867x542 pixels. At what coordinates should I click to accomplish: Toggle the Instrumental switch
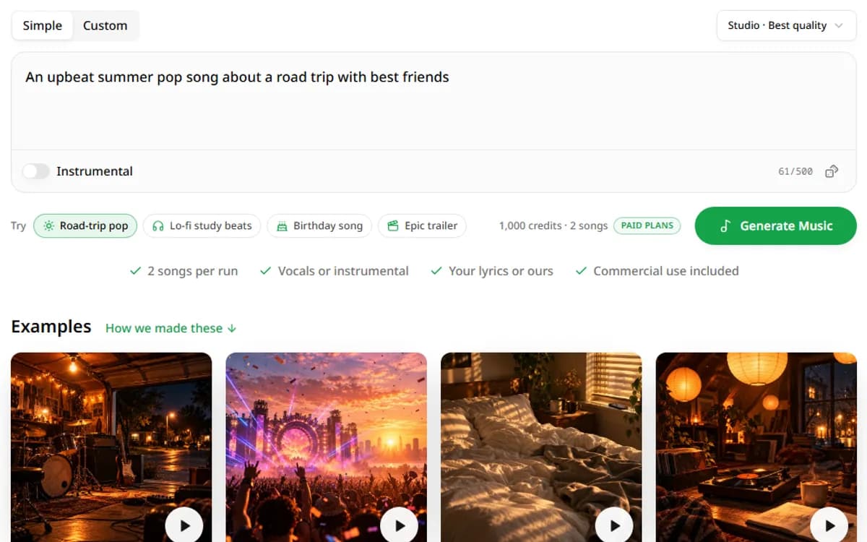35,171
